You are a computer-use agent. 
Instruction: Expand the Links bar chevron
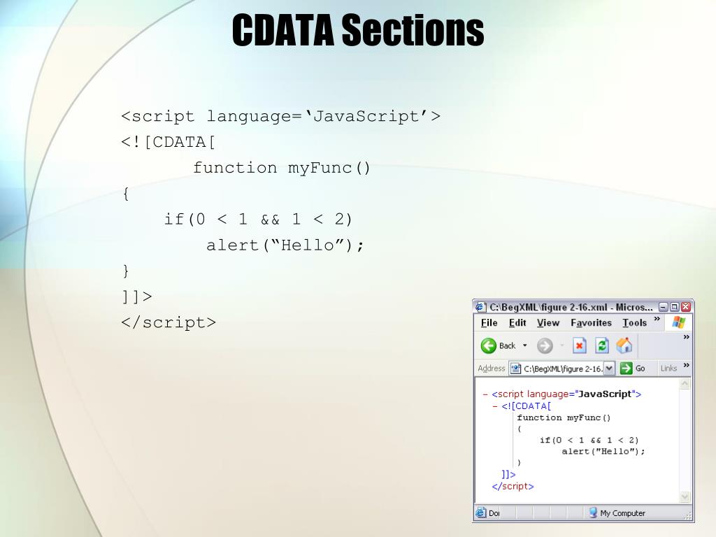[686, 365]
